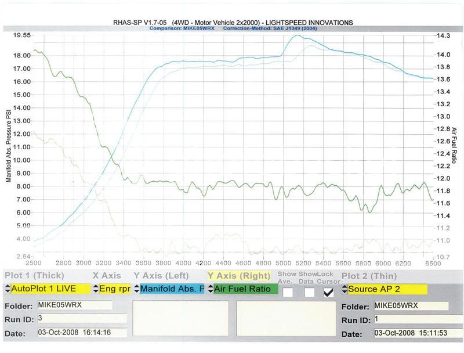The image size is (464, 353).
Task: Select the Y Axis (Right) header label
Action: tap(237, 276)
